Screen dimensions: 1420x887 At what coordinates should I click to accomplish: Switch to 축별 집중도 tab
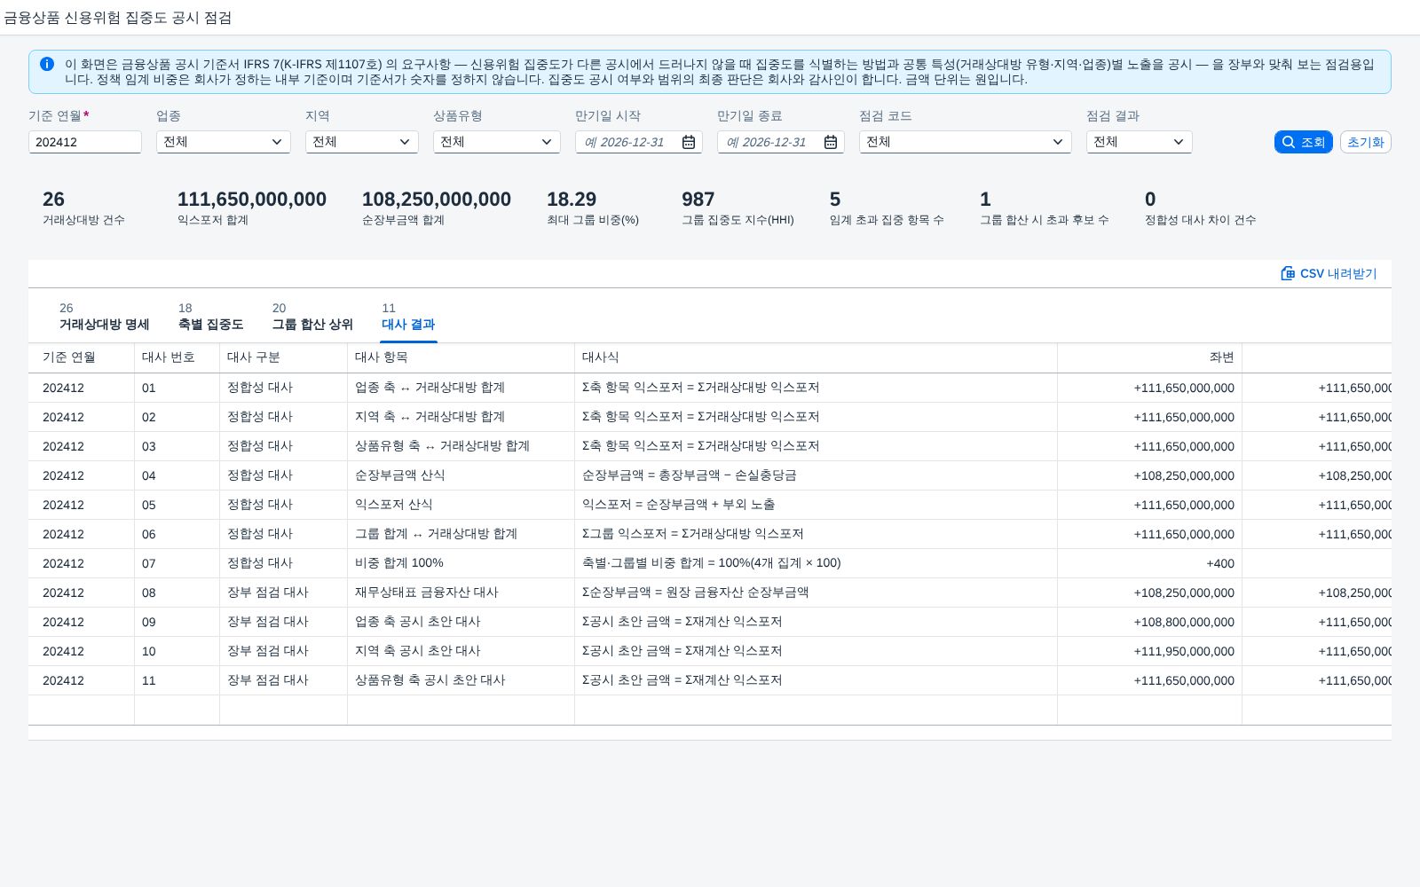click(210, 317)
